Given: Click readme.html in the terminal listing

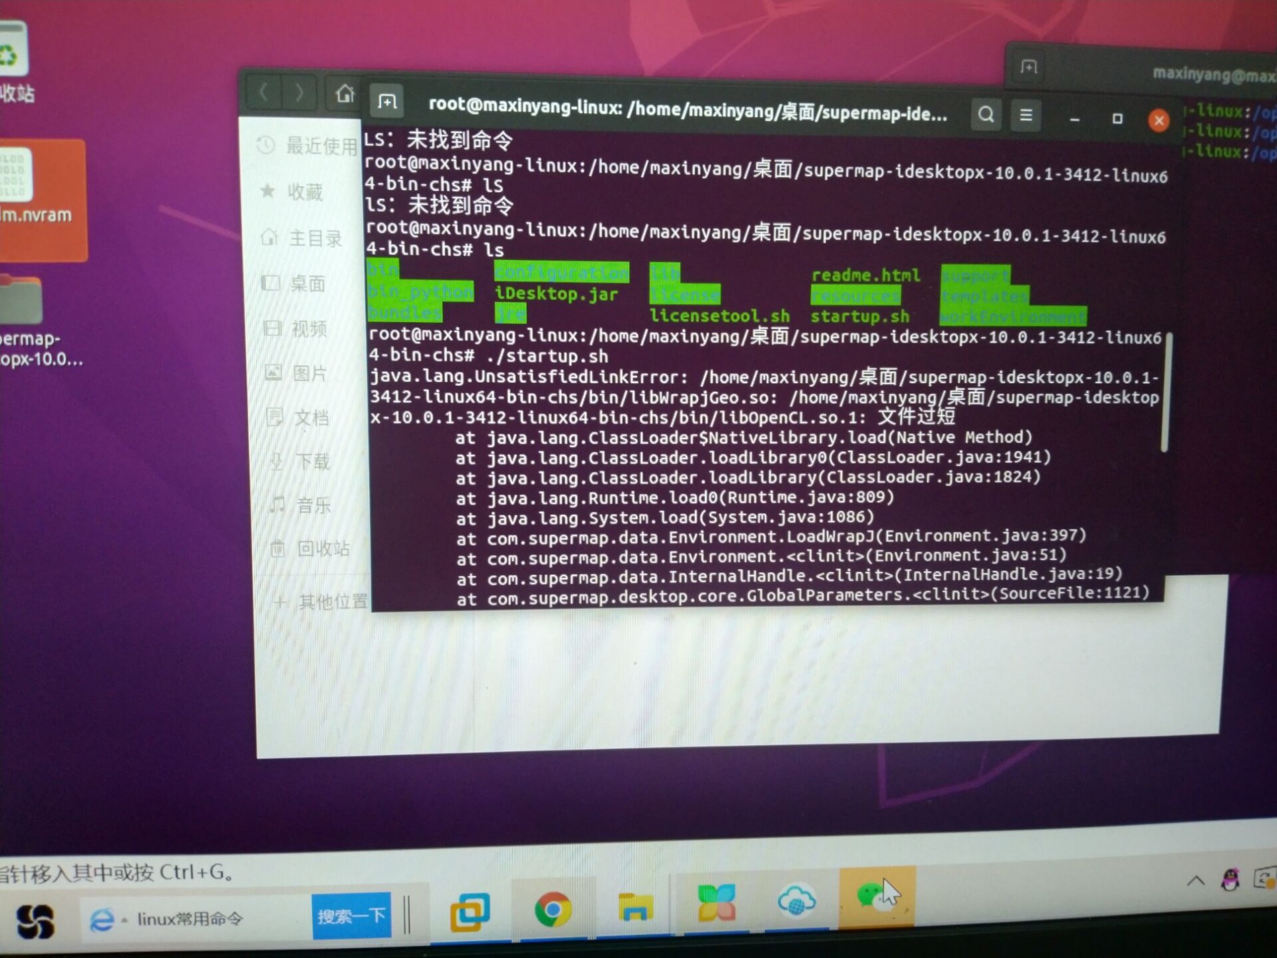Looking at the screenshot, I should pyautogui.click(x=866, y=275).
